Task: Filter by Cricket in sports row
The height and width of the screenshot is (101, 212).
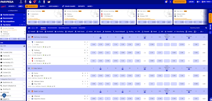Action: click(89, 32)
